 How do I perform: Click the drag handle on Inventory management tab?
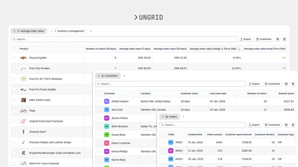point(51,31)
